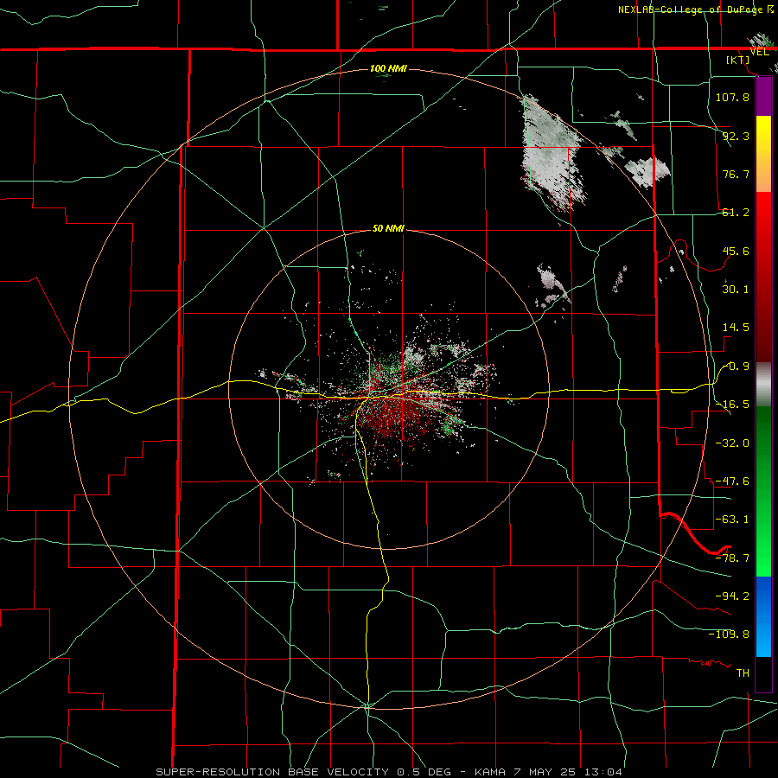This screenshot has height=778, width=778.
Task: Click the -16.5 scale value
Action: click(x=732, y=405)
